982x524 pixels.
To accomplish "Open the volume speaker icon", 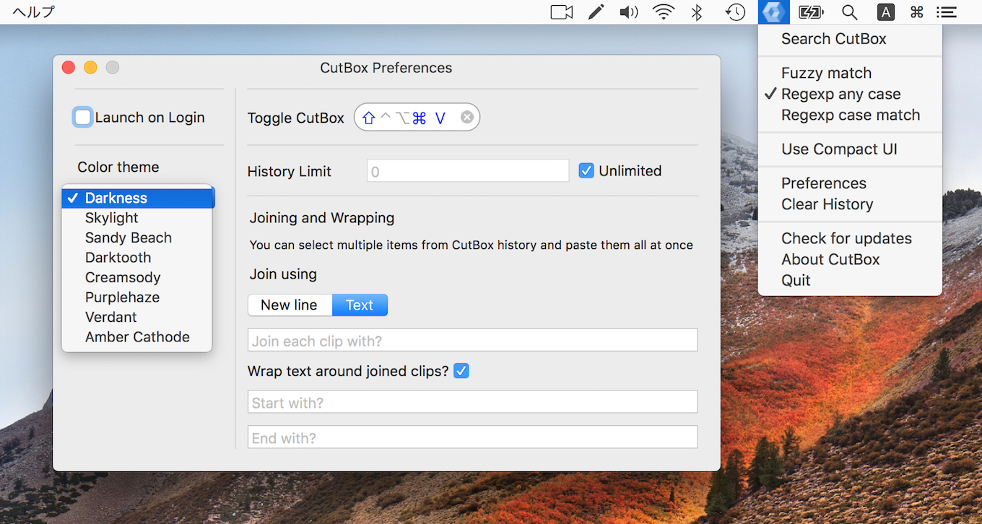I will [x=628, y=12].
